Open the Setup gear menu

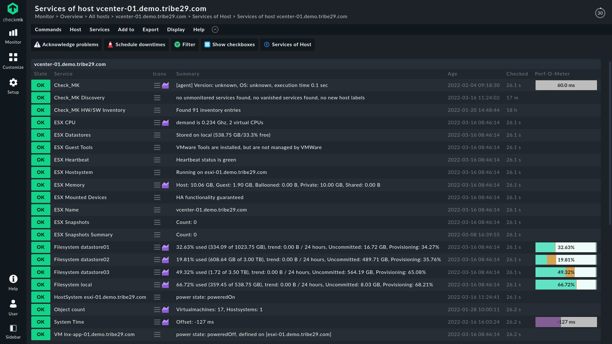[13, 86]
